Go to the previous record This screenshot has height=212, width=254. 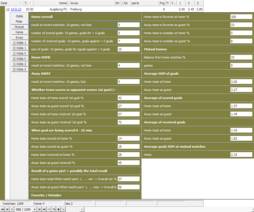coord(12,209)
